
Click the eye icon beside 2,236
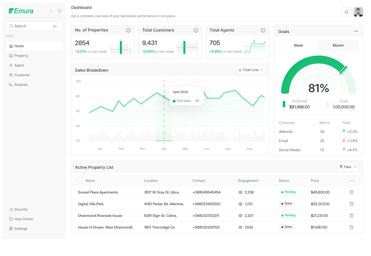click(x=240, y=193)
